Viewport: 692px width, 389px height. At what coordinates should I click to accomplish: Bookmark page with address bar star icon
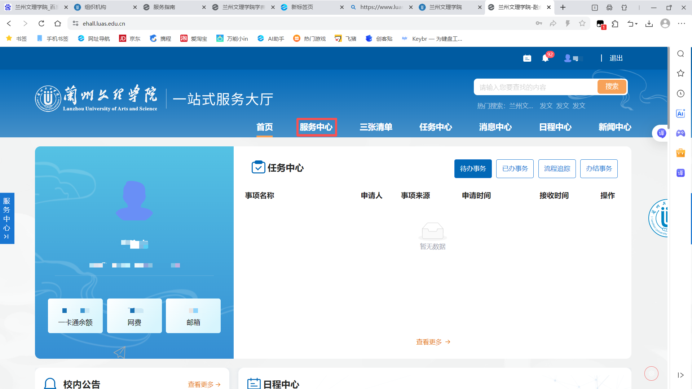pyautogui.click(x=582, y=23)
